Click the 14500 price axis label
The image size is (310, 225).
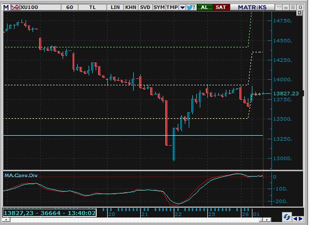[282, 41]
